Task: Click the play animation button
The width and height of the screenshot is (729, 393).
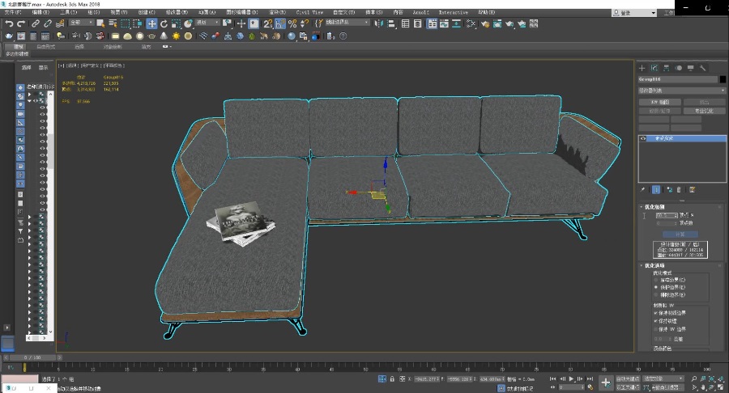Action: click(x=571, y=379)
